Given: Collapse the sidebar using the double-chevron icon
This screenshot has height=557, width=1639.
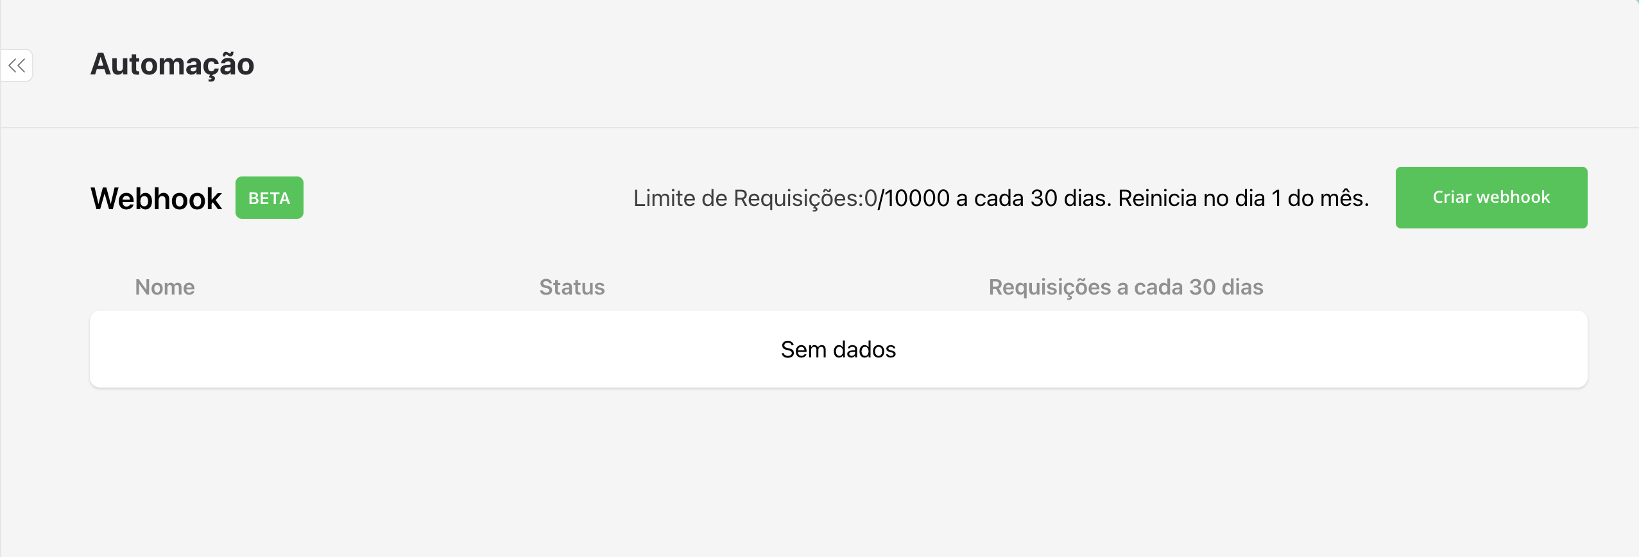Looking at the screenshot, I should pos(17,65).
